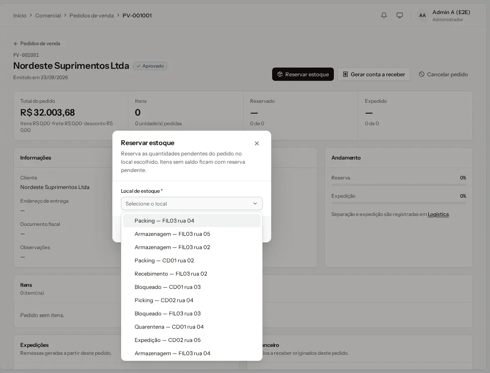The image size is (490, 373).
Task: Open Pedidos de venda breadcrumb
Action: click(92, 15)
